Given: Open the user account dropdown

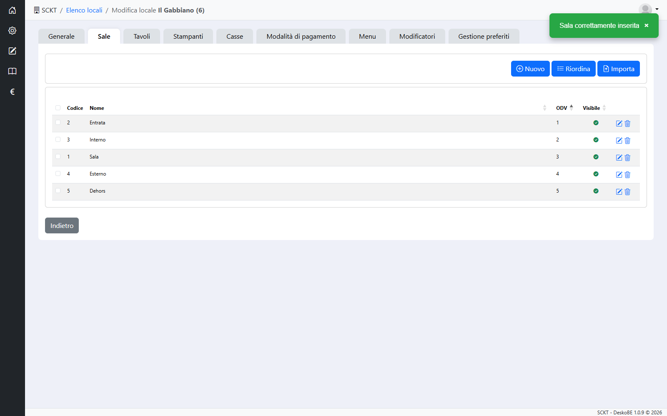Looking at the screenshot, I should point(649,9).
